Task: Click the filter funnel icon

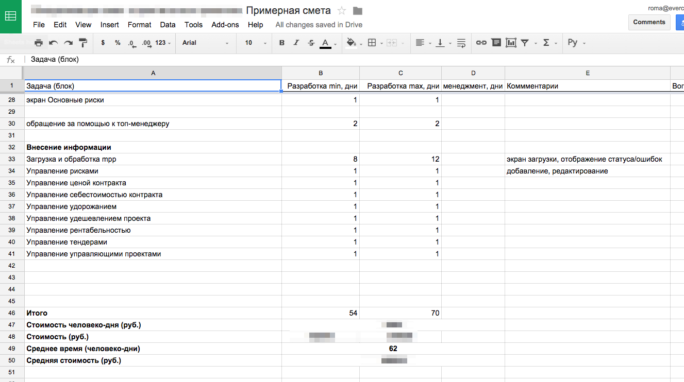Action: coord(525,43)
